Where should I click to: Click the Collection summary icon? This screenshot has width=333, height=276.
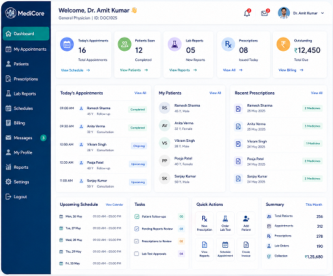click(269, 257)
